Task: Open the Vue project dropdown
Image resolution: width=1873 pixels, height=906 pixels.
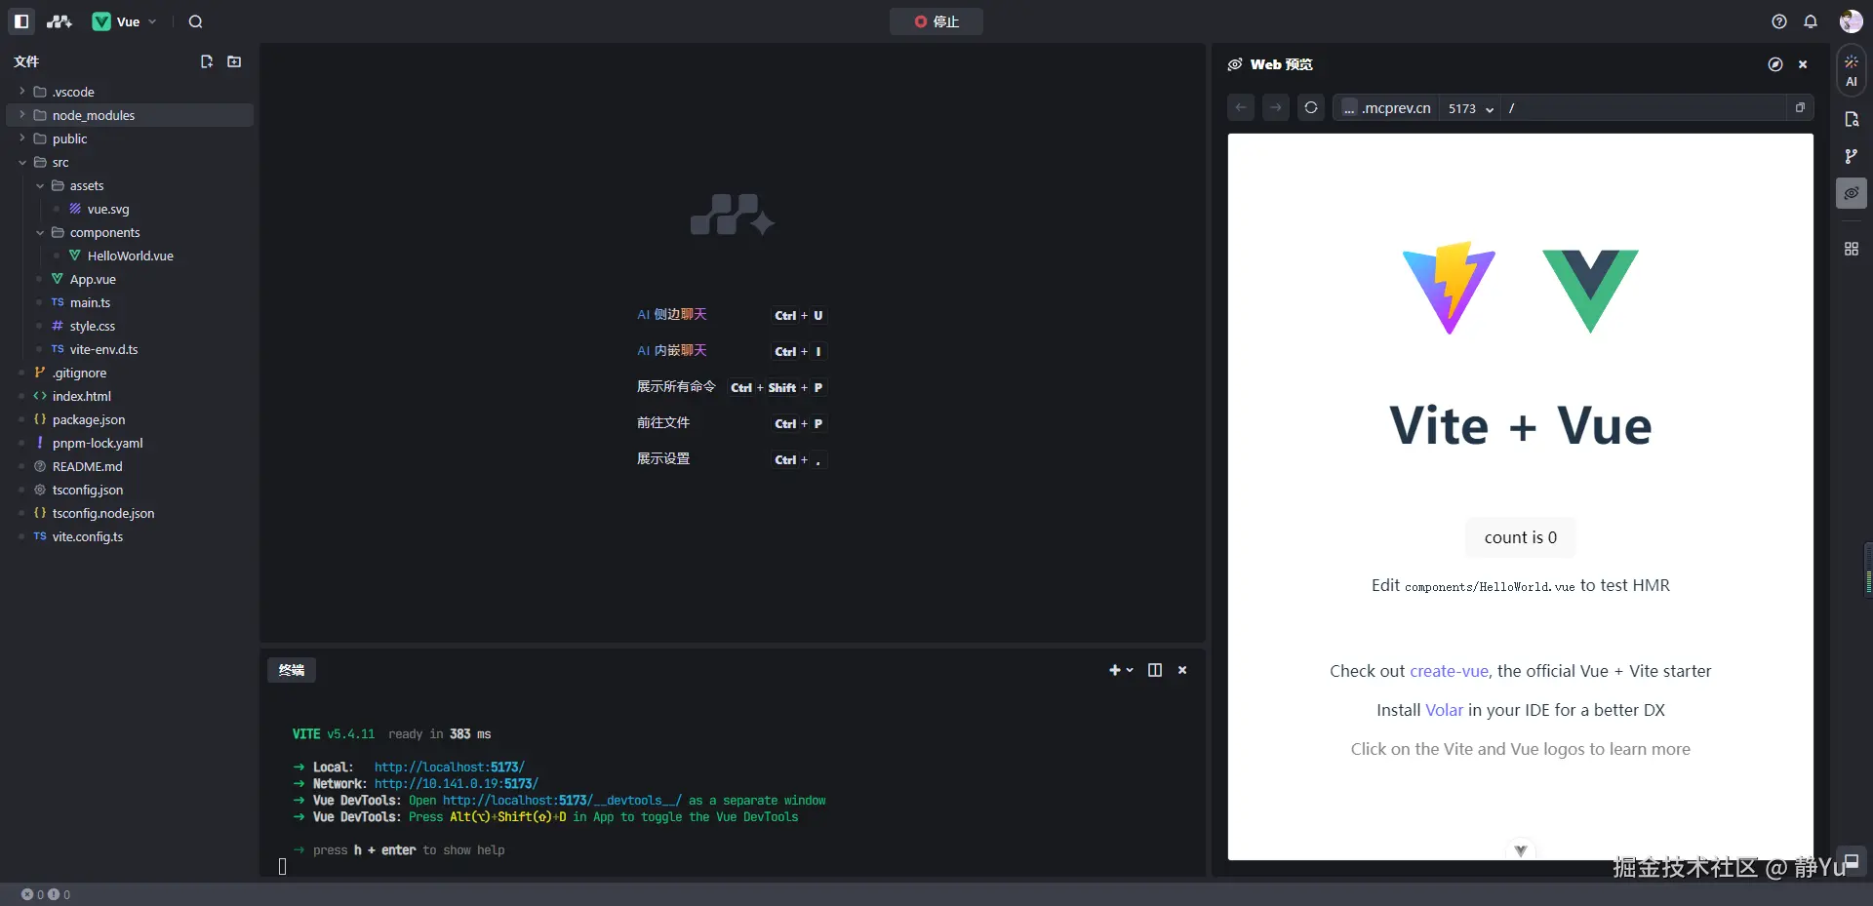Action: click(125, 21)
